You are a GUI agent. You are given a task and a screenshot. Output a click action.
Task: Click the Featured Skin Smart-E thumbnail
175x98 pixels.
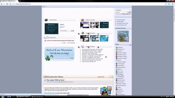point(51,29)
